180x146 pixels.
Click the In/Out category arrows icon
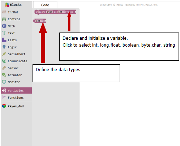(x=4, y=12)
